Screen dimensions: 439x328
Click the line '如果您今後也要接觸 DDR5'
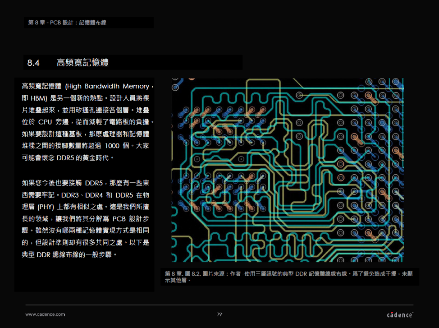(x=85, y=183)
